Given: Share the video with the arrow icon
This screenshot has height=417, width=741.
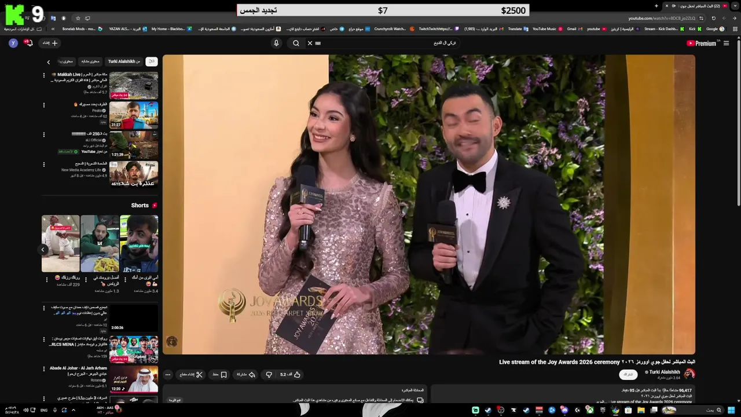Looking at the screenshot, I should 246,374.
